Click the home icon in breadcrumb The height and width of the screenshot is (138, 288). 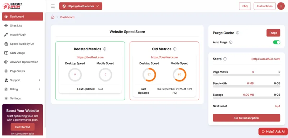[x=53, y=17]
